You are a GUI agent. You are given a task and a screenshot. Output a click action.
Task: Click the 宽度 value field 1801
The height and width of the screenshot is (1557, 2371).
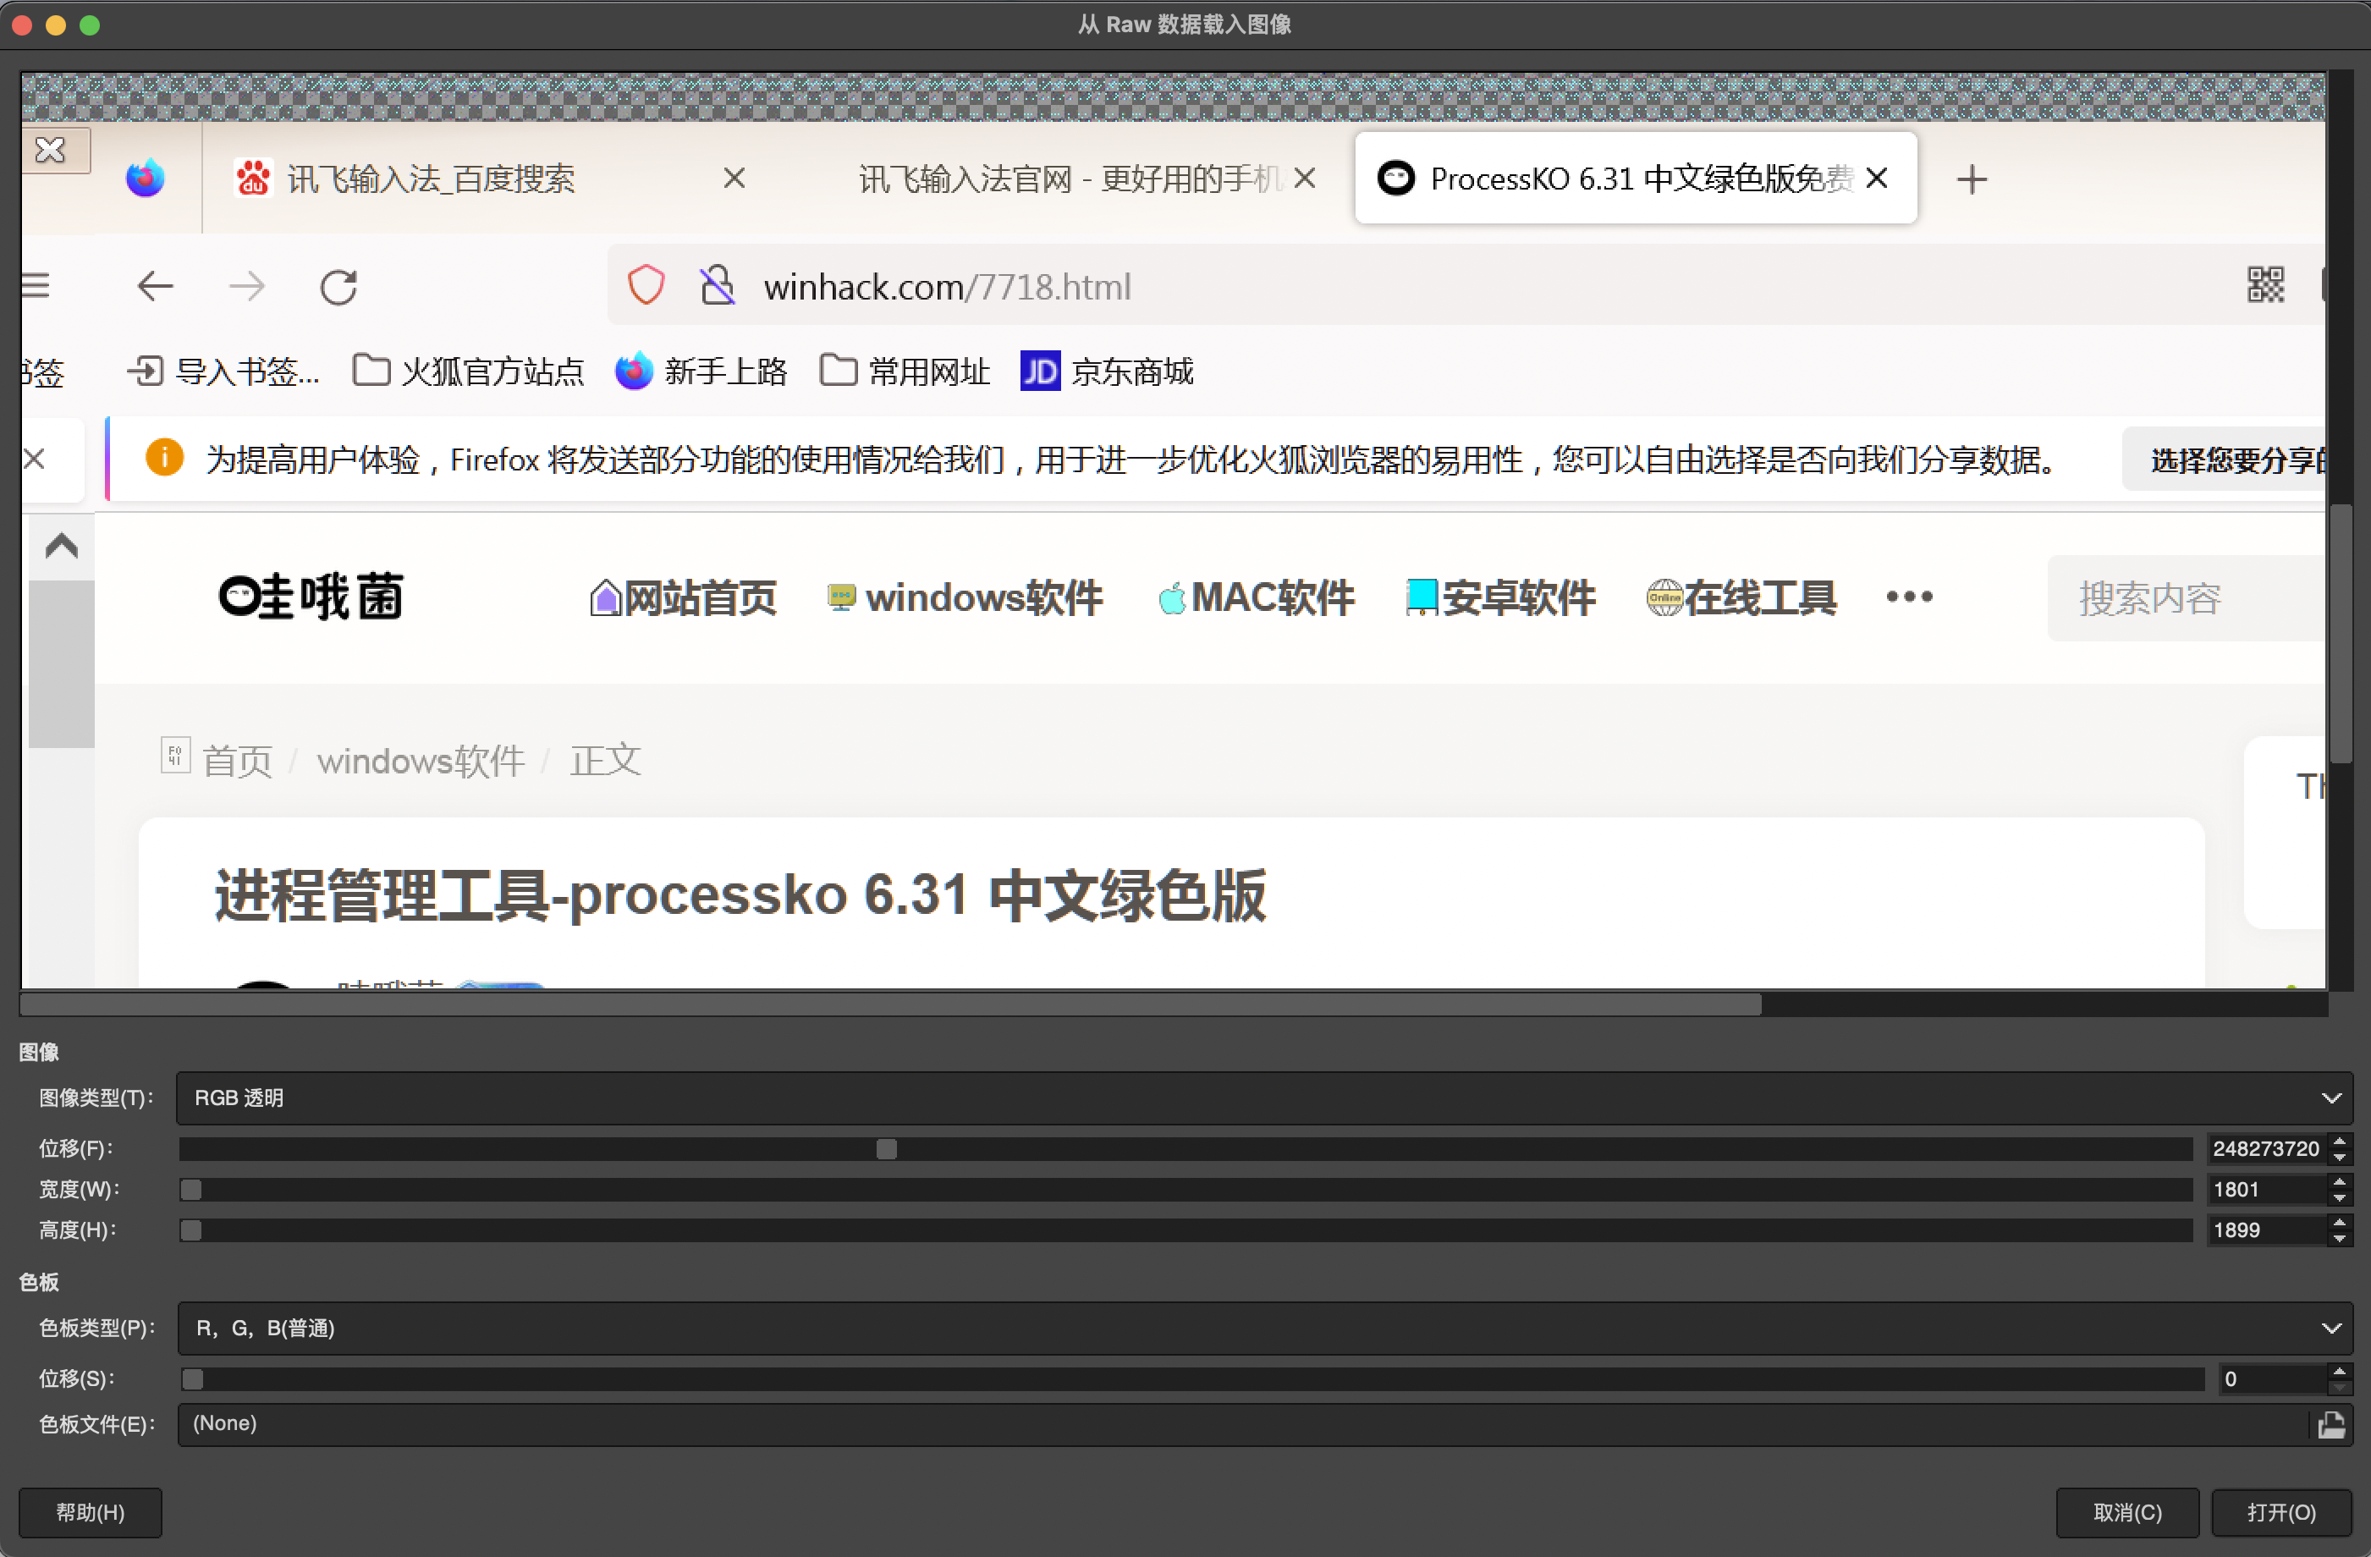pos(2266,1190)
